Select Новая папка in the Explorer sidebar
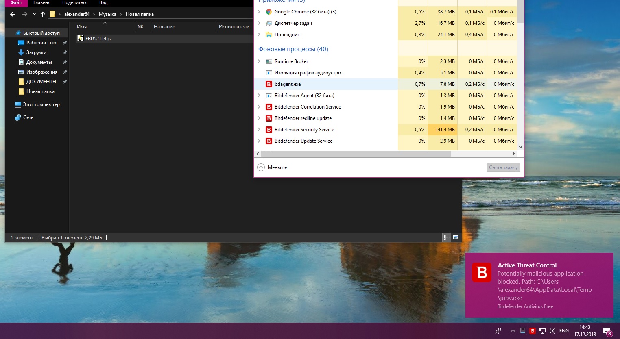This screenshot has width=620, height=339. [x=40, y=91]
